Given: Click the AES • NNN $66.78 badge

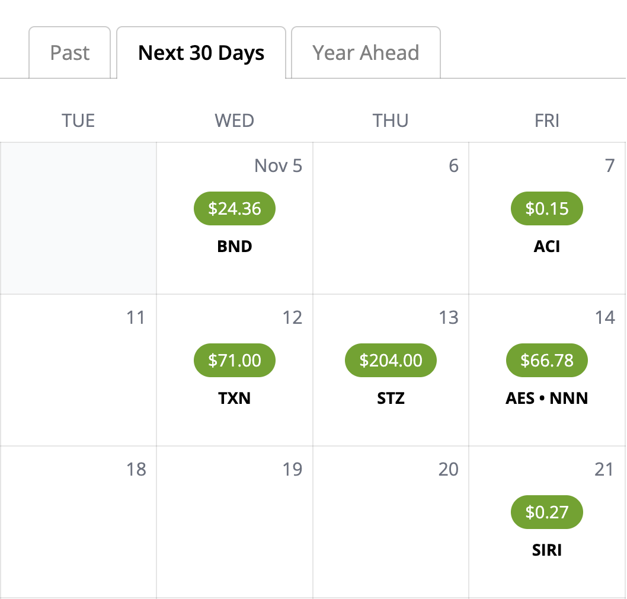Looking at the screenshot, I should (x=546, y=360).
